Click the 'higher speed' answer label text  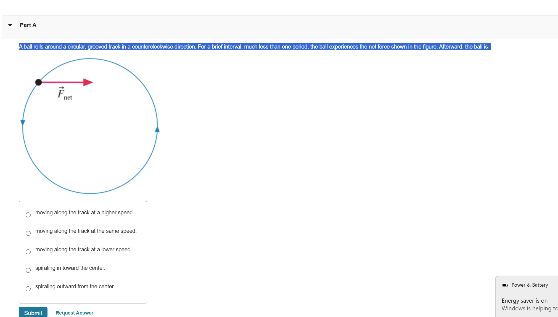84,212
